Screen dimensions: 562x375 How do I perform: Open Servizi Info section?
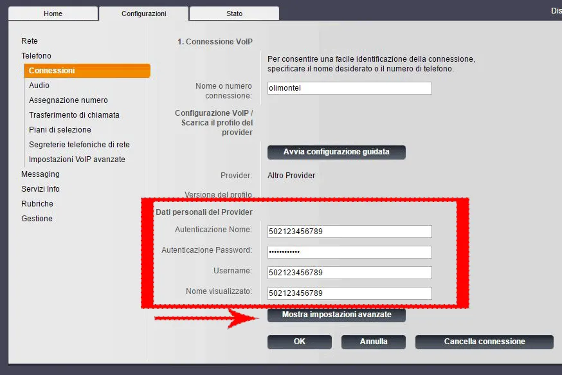click(x=41, y=189)
